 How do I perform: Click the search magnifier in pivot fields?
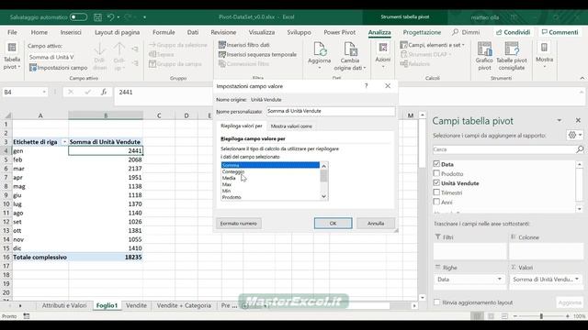click(x=580, y=149)
